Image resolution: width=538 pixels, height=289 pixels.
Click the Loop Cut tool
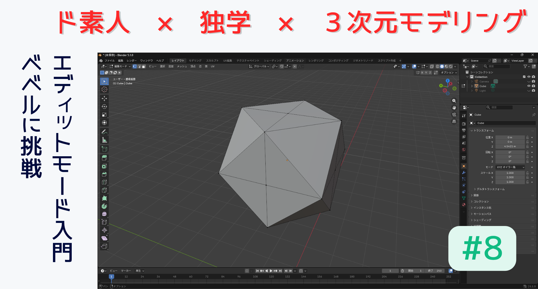pyautogui.click(x=104, y=182)
